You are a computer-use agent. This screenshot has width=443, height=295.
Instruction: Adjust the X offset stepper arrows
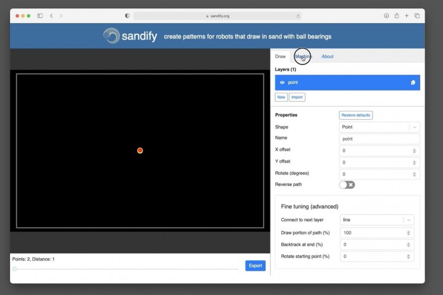coord(414,151)
